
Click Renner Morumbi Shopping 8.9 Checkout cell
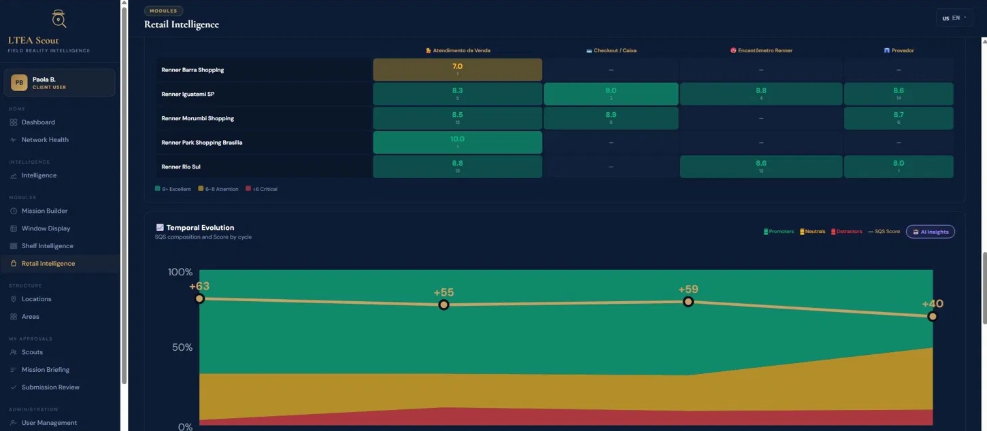click(x=611, y=118)
